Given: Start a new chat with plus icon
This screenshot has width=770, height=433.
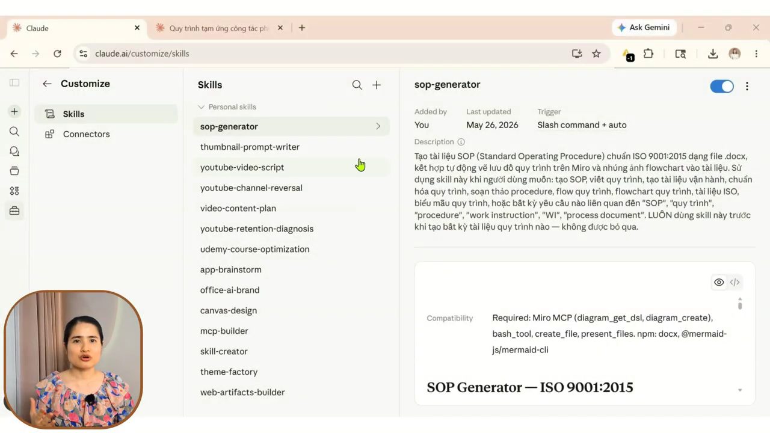Looking at the screenshot, I should (x=14, y=111).
